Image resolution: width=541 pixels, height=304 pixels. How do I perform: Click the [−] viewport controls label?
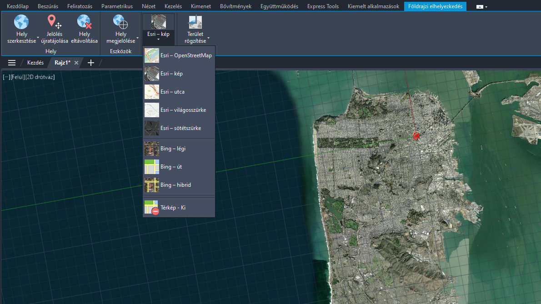click(6, 77)
